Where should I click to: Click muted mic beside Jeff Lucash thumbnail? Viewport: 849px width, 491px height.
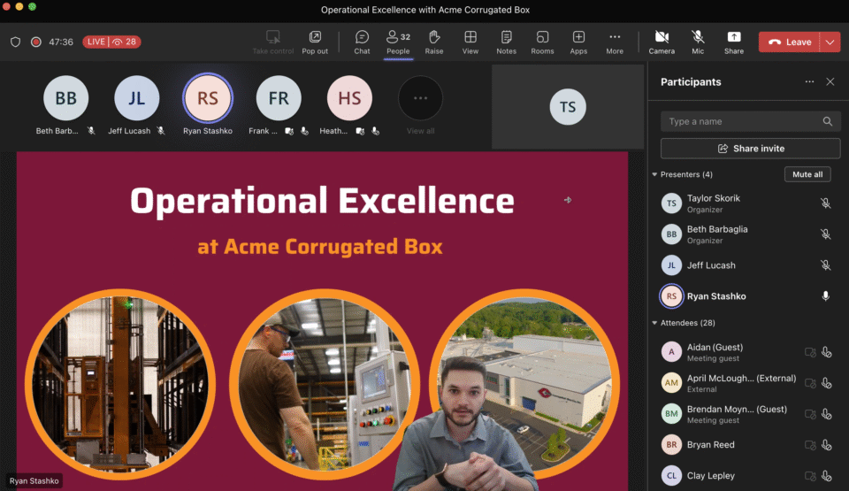pyautogui.click(x=161, y=131)
